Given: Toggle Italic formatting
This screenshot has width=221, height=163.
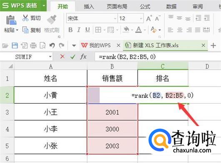Looking at the screenshot, I should coord(79,30).
